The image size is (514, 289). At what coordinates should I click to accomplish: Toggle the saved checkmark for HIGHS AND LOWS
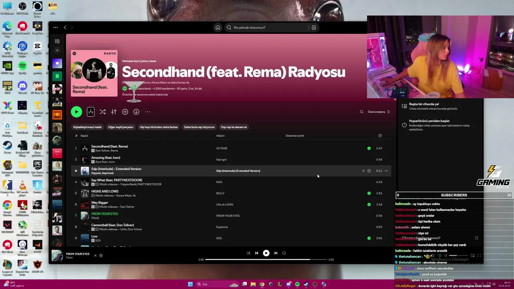[x=369, y=193]
